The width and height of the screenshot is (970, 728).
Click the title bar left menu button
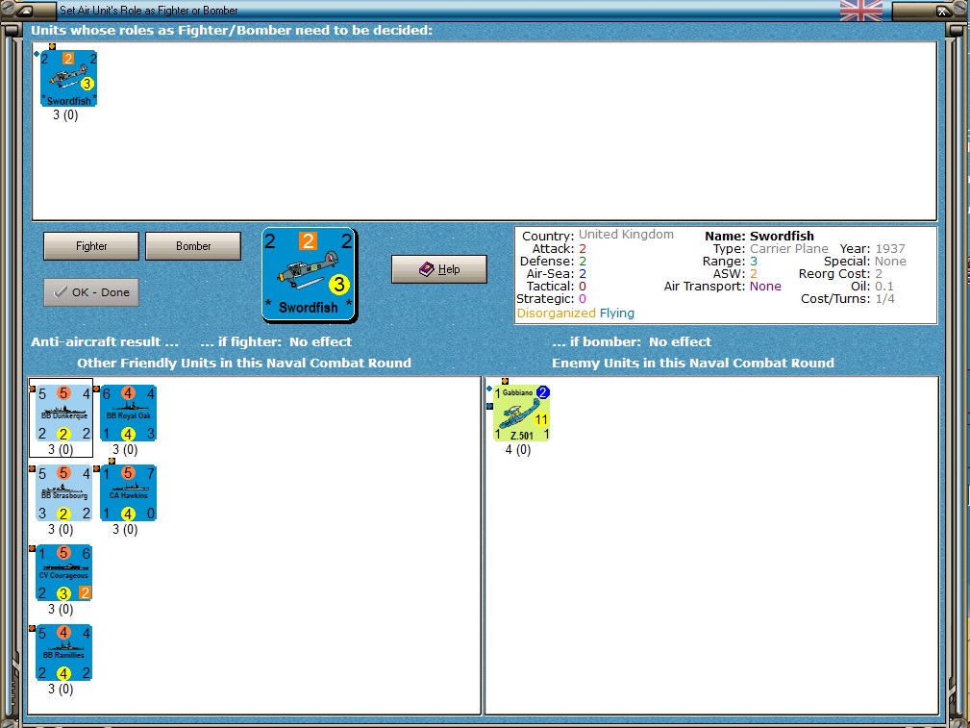[25, 11]
